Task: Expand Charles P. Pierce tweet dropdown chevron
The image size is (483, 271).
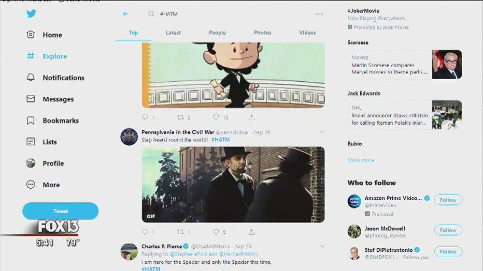Action: pos(322,246)
